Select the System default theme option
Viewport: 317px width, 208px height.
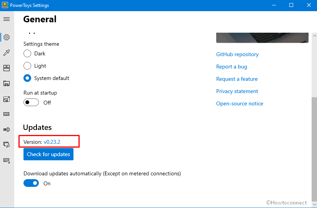point(27,78)
